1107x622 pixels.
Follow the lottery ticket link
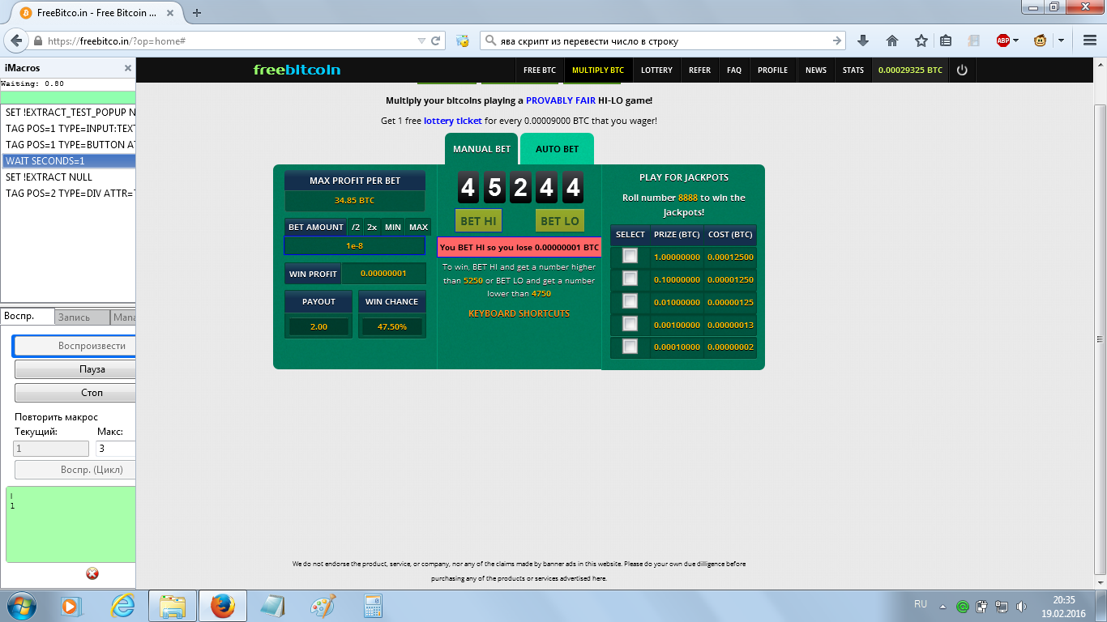(x=452, y=121)
